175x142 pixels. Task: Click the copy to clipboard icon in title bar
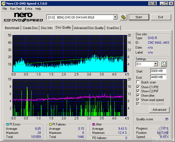tap(150, 3)
